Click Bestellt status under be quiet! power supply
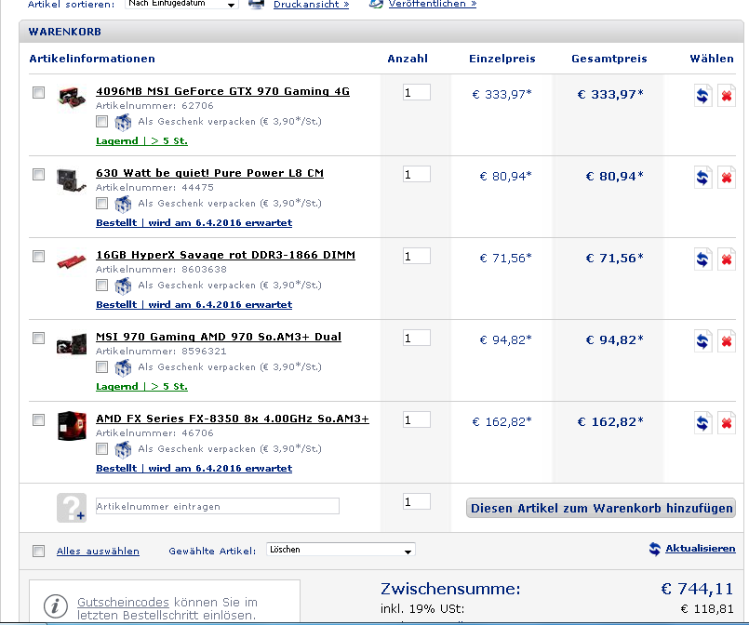749x625 pixels. tap(194, 223)
